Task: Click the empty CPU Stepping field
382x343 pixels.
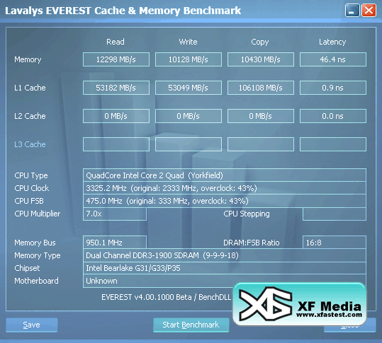Action: [x=335, y=214]
